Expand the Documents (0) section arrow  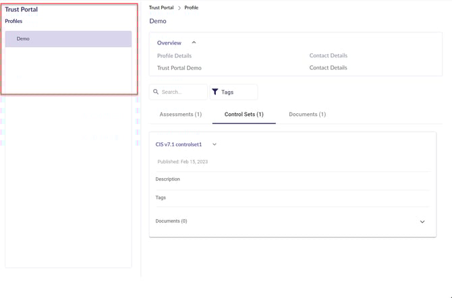[x=422, y=222]
